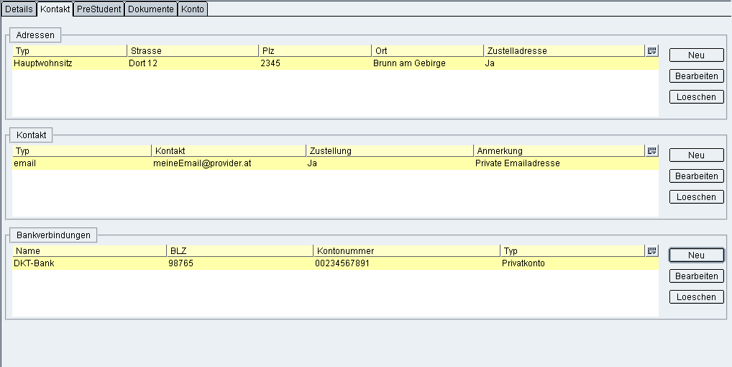Go to the Dokumente tab

coord(150,9)
